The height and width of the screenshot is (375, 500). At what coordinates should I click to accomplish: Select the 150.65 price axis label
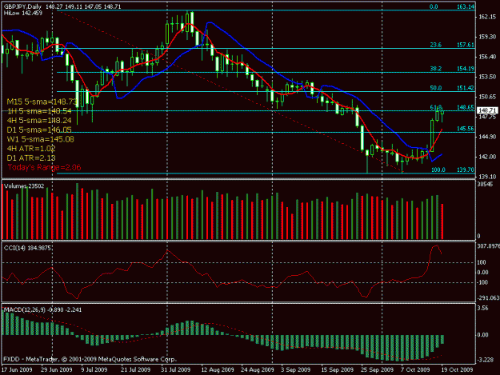point(487,97)
